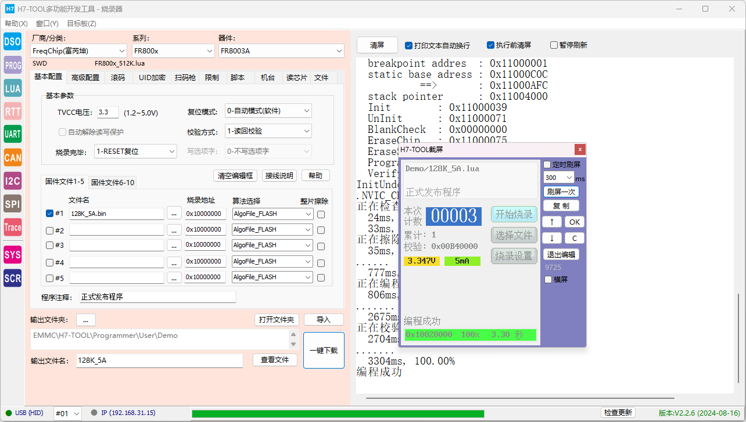746x422 pixels.
Task: Click the green progress bar in status bar
Action: coord(338,413)
